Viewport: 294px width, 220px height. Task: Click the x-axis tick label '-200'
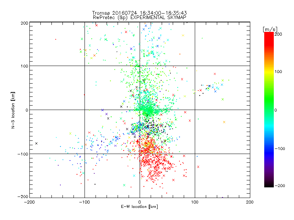click(29, 202)
